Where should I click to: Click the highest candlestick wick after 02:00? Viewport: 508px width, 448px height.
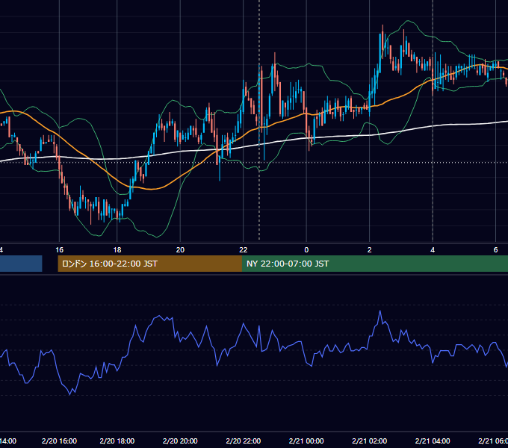tap(382, 29)
